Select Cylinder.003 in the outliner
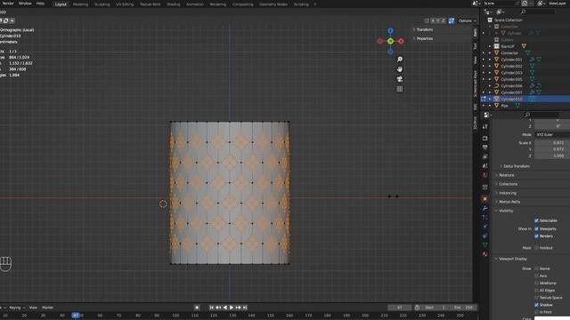Screen dimensions: 570x320 (511, 73)
